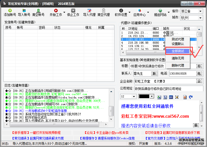Open the 城市 city dropdown
Viewport: 207px width, 147px height.
201,18
